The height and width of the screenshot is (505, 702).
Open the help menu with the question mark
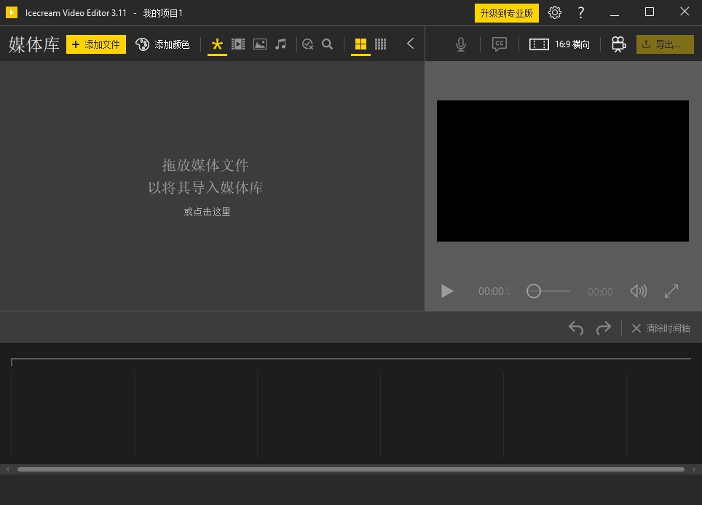[x=580, y=12]
